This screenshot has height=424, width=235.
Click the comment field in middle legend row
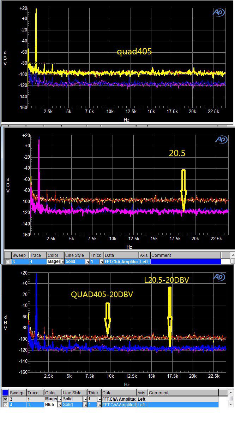click(x=186, y=262)
